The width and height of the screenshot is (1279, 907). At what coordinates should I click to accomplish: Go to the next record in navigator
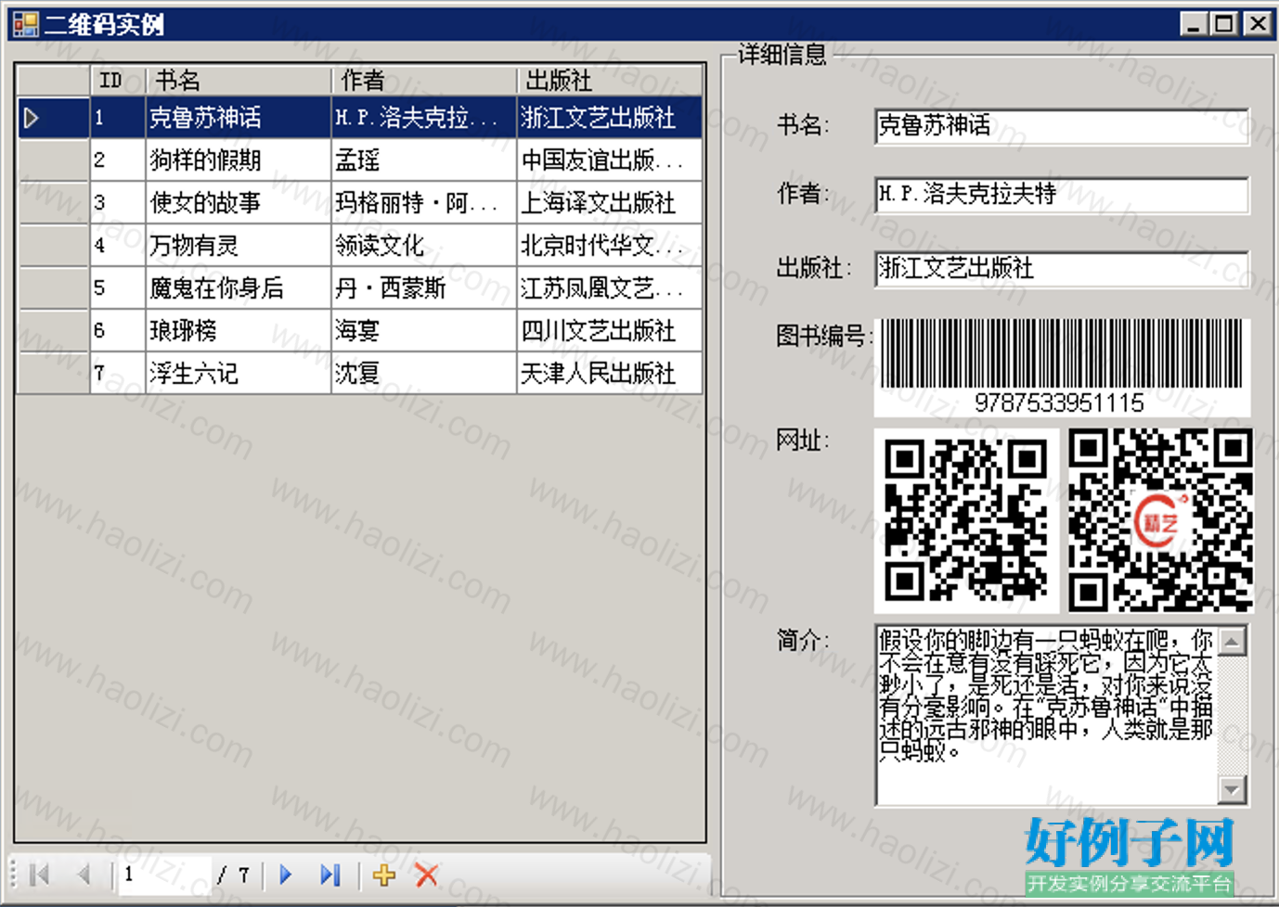tap(286, 875)
